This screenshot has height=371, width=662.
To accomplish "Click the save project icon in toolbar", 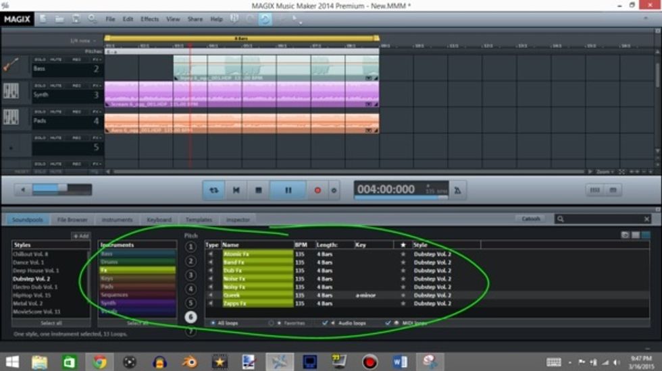I will (76, 19).
